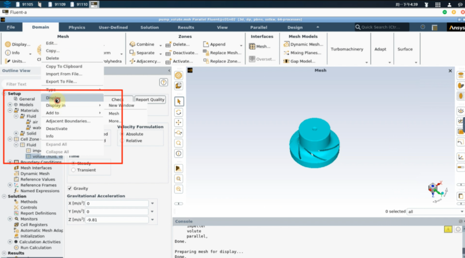This screenshot has width=465, height=258.
Task: Click the zoom out magnifier icon
Action: coord(178,189)
